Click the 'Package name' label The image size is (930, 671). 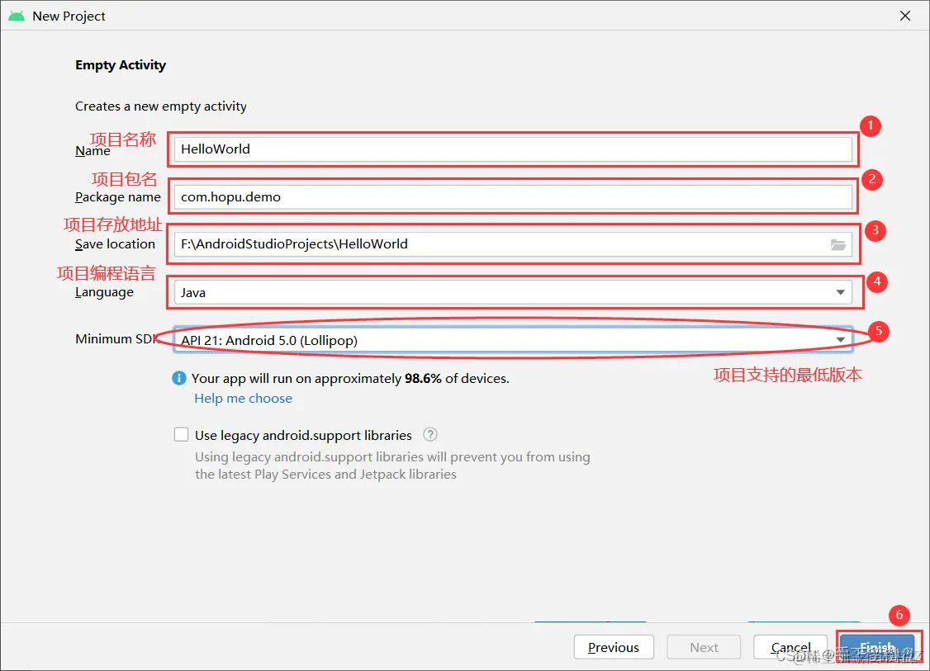[118, 196]
